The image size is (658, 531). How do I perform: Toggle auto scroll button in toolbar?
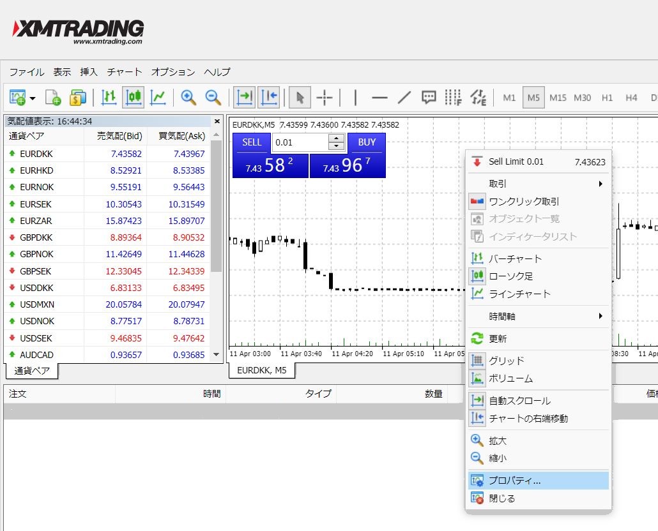point(244,97)
